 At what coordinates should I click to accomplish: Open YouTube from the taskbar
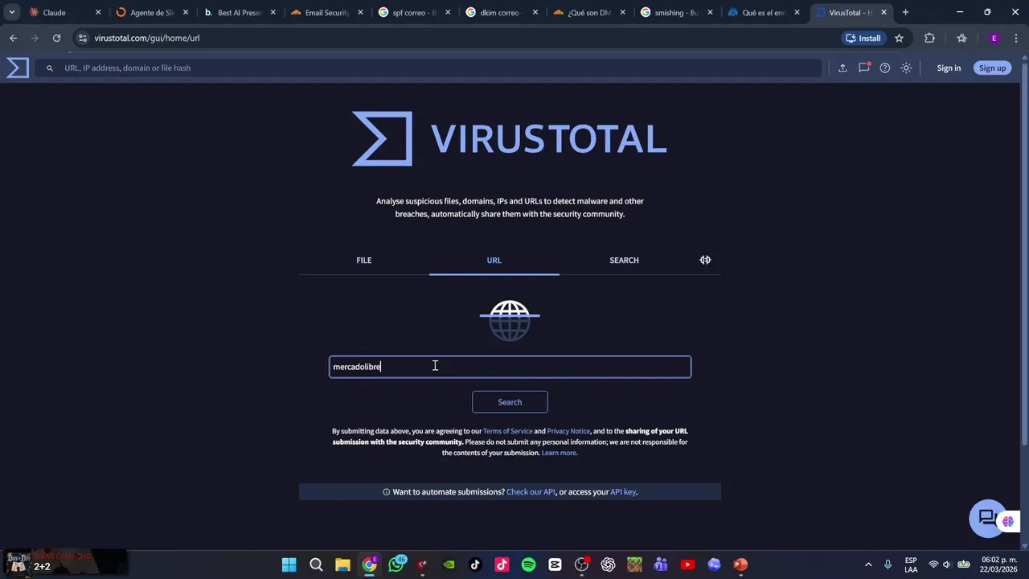(x=687, y=565)
